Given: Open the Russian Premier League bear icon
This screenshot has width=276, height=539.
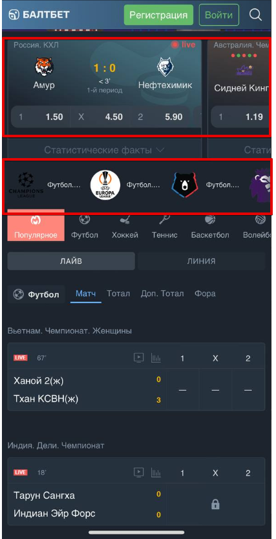Looking at the screenshot, I should click(184, 185).
